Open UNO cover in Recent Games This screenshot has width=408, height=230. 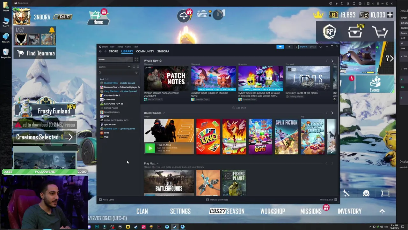pos(208,136)
